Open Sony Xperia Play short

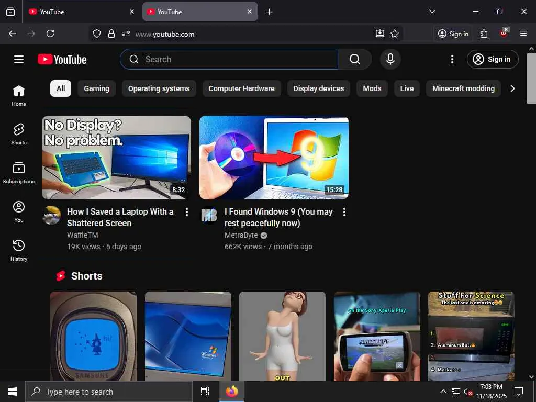377,336
